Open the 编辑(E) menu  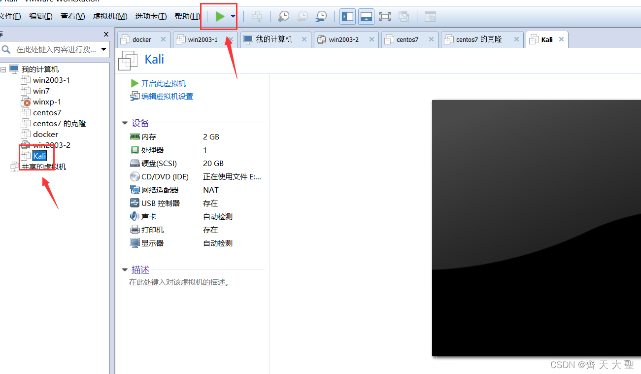(41, 16)
